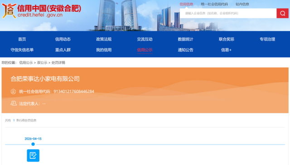The width and height of the screenshot is (290, 165).
Task: Open the 信易+ menu item
Action: click(226, 50)
